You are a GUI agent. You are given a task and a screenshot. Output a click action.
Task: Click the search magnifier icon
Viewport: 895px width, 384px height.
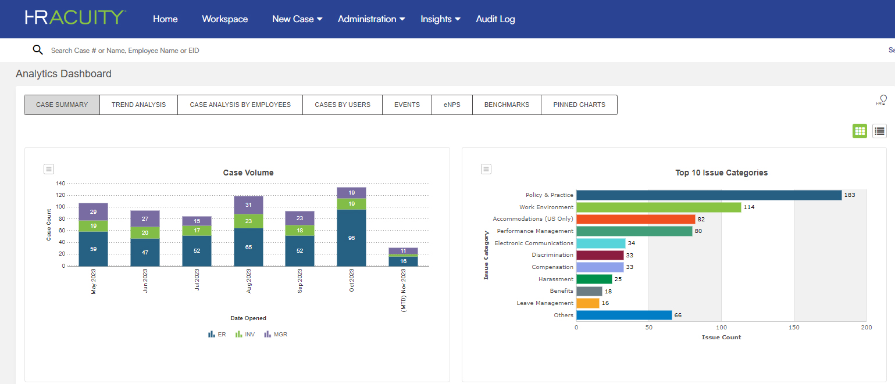[x=37, y=50]
